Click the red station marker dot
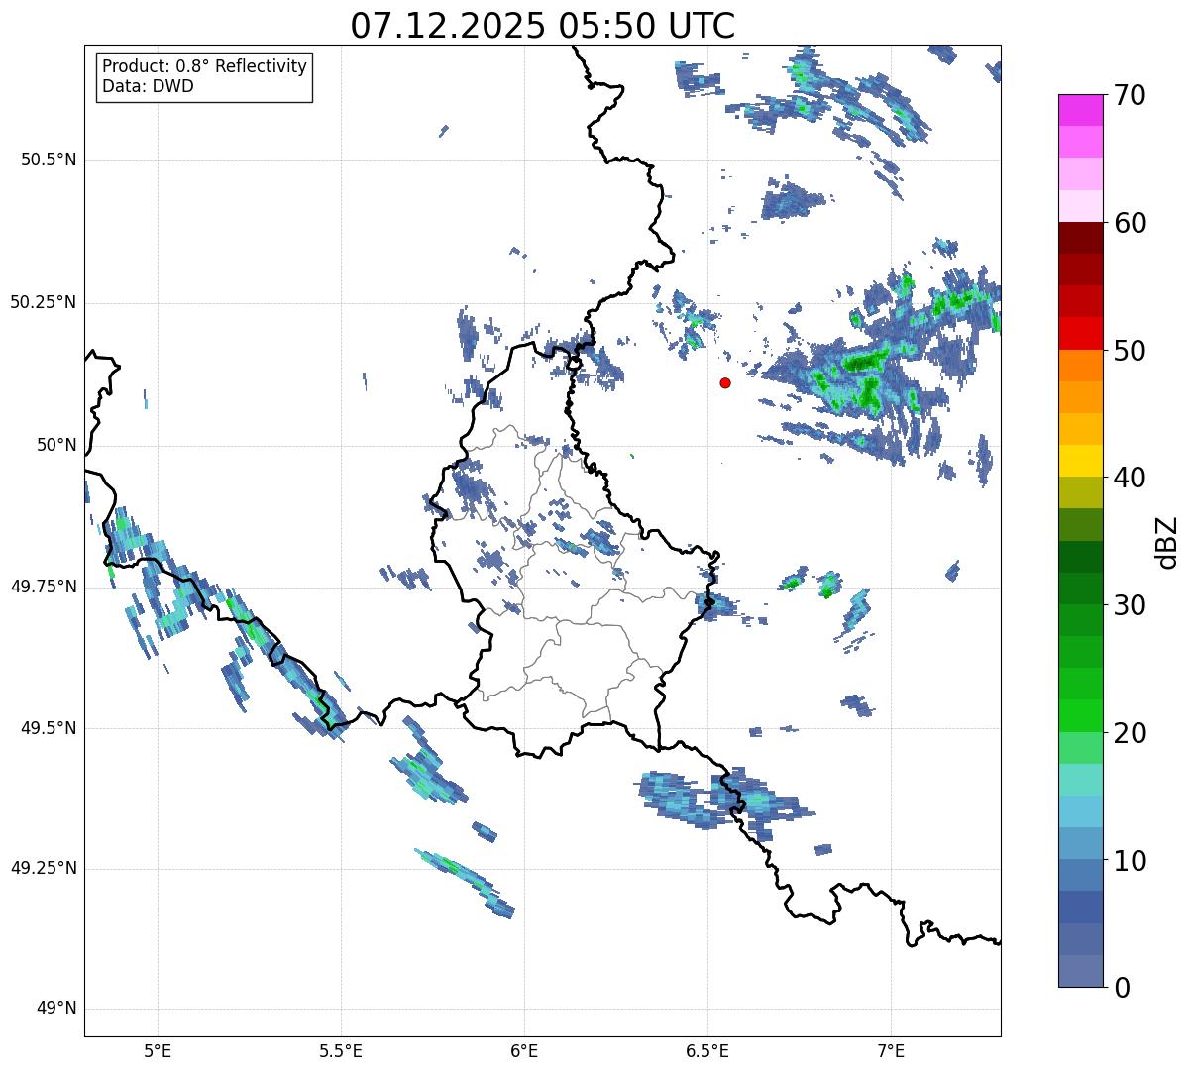Screen dimensions: 1191x1071 [x=725, y=382]
